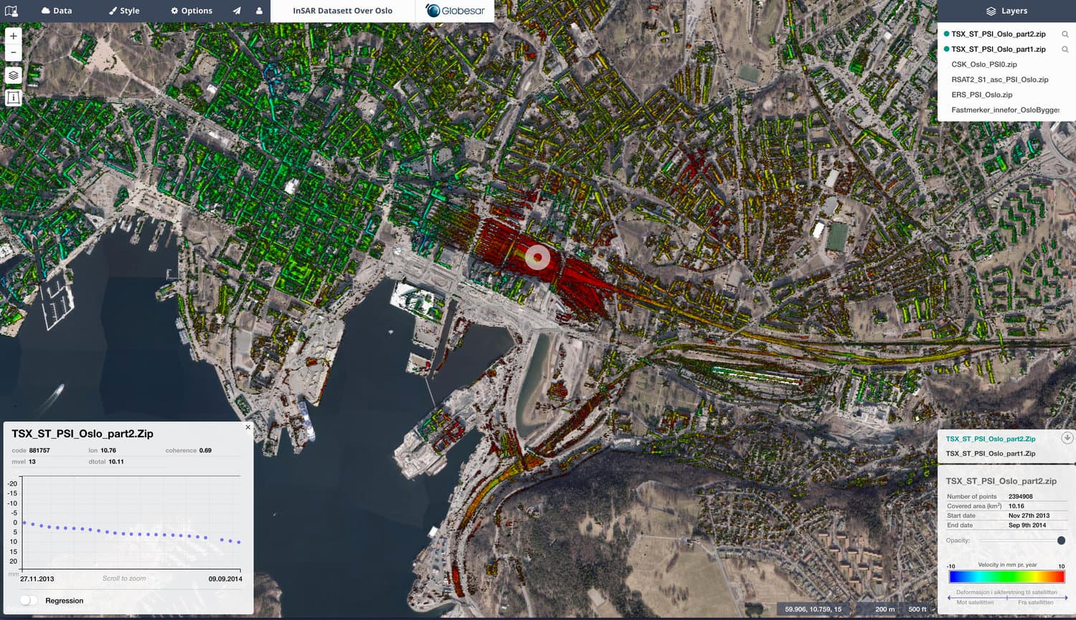Open the user account icon in top bar
Viewport: 1076px width, 620px height.
click(x=258, y=10)
